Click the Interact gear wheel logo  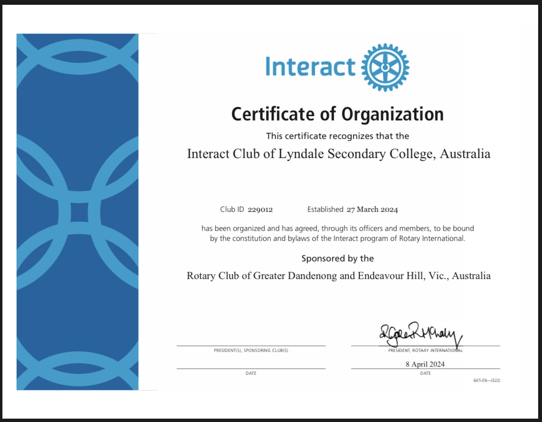pyautogui.click(x=385, y=67)
